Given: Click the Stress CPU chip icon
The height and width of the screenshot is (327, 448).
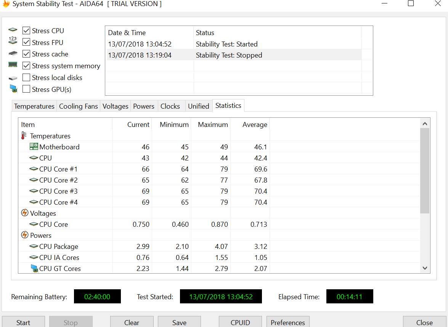Looking at the screenshot, I should tap(13, 30).
